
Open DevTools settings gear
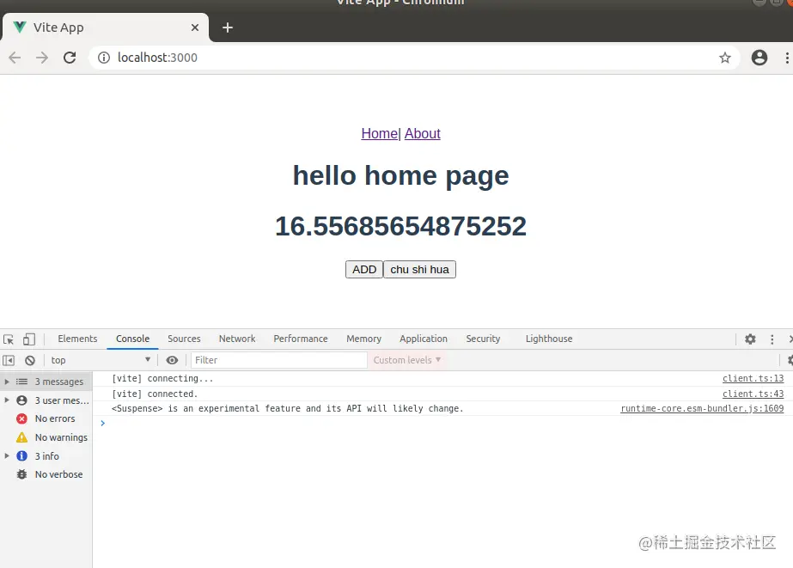point(750,339)
